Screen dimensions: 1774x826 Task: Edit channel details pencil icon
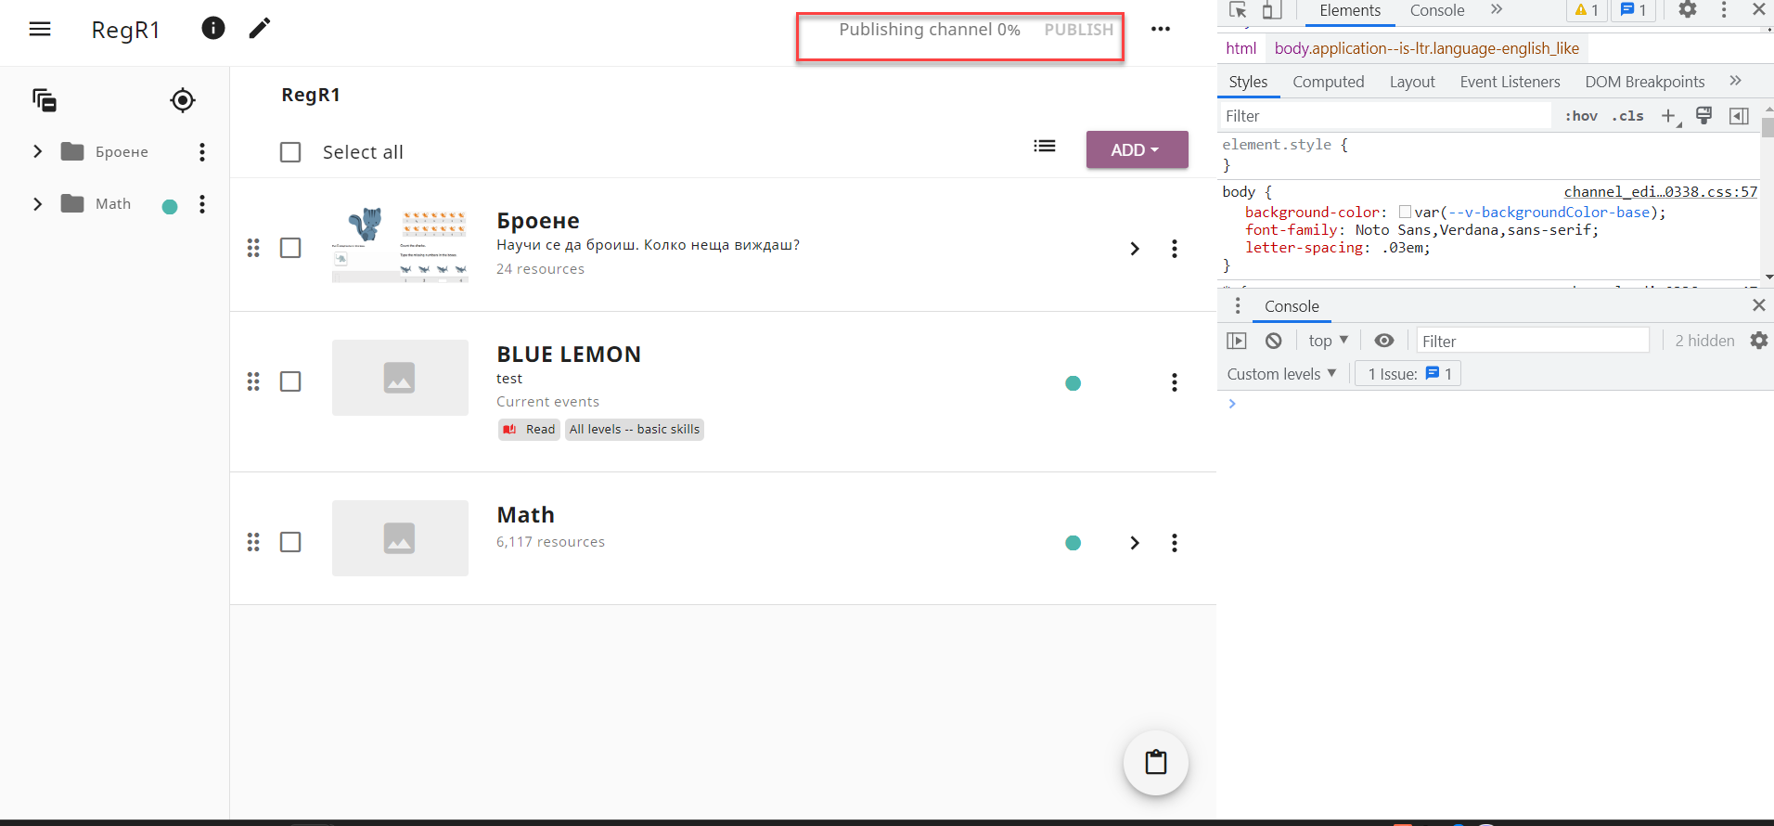click(260, 28)
